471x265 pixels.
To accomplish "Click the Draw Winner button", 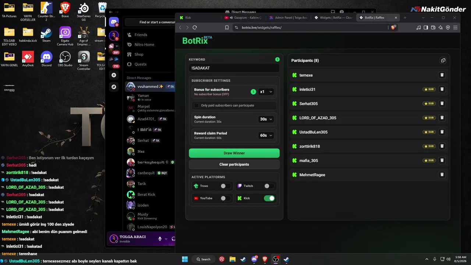I will (234, 153).
